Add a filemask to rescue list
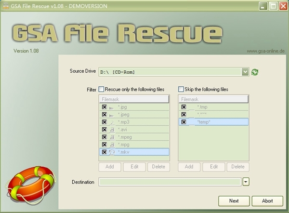 click(110, 167)
